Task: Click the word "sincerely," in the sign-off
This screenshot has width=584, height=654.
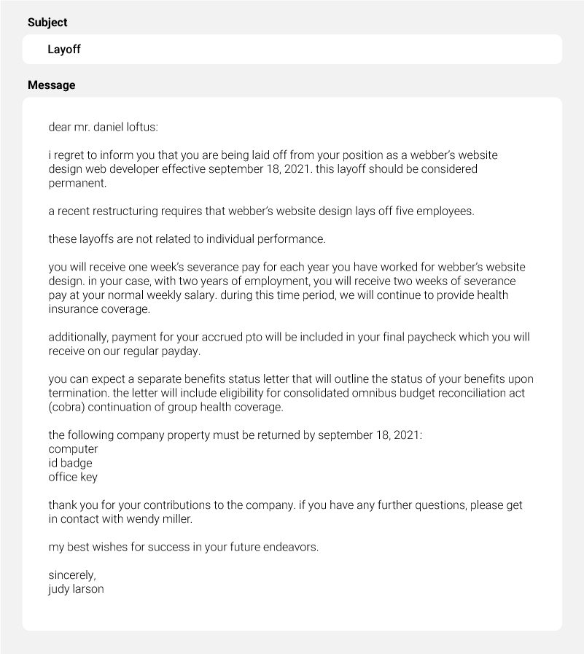Action: (72, 575)
